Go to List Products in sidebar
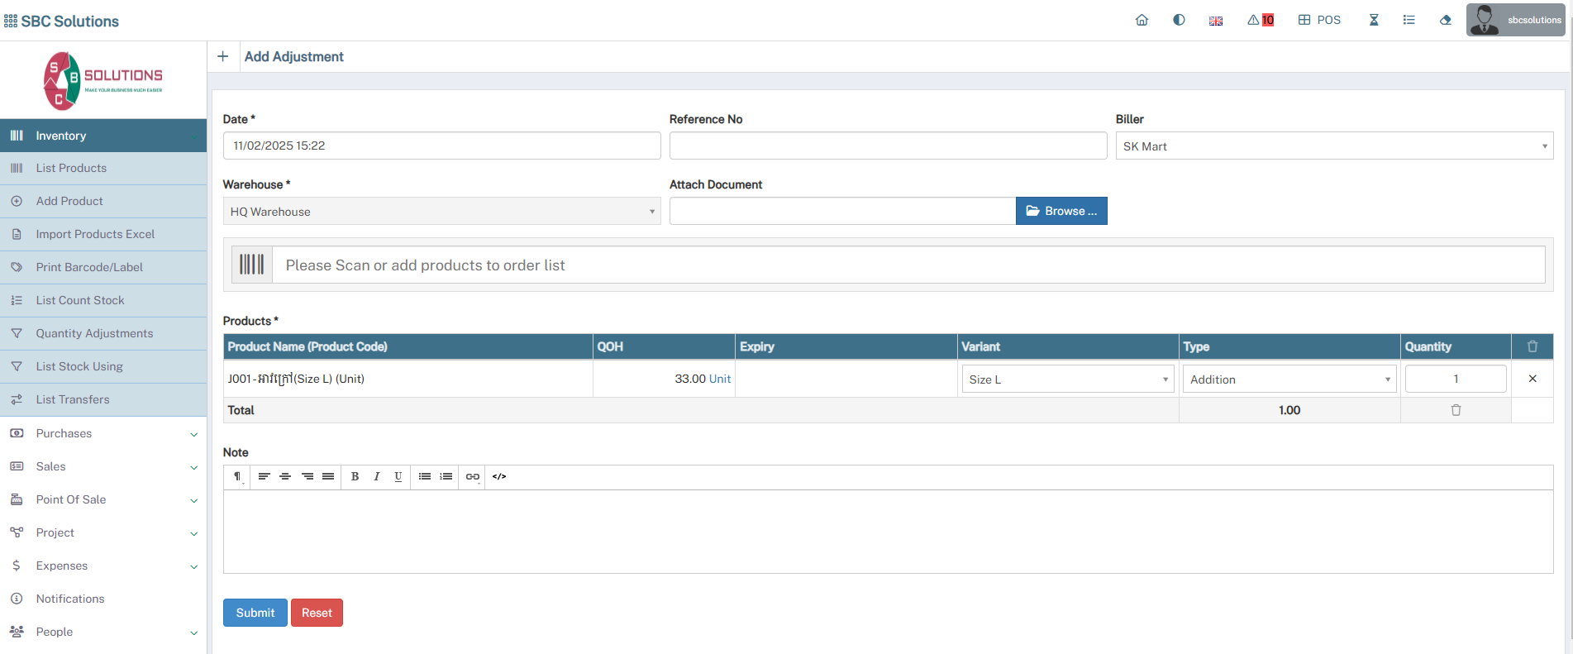Image resolution: width=1573 pixels, height=654 pixels. tap(71, 168)
